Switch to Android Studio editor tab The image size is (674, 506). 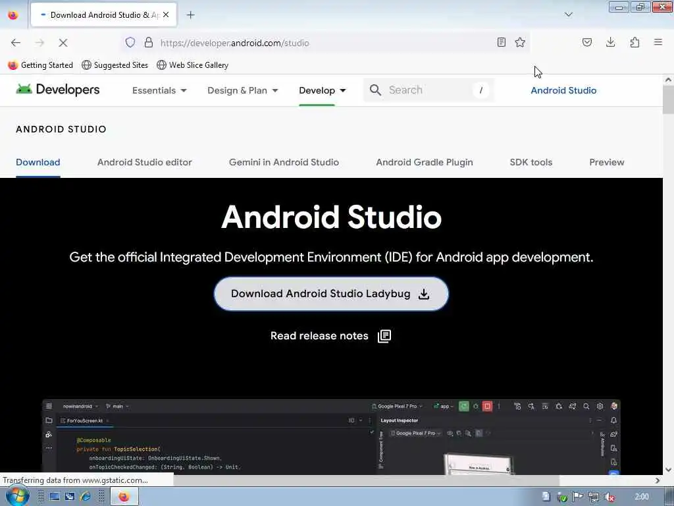coord(144,162)
